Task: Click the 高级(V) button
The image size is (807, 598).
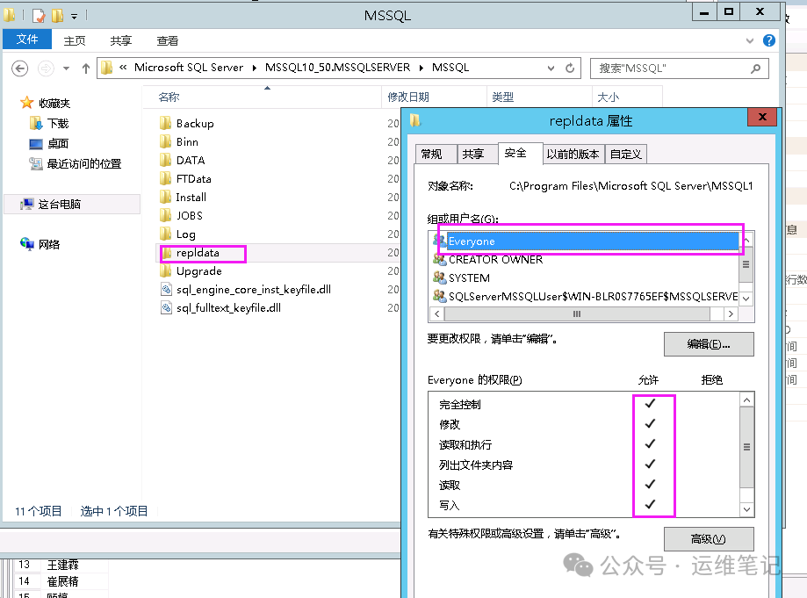Action: click(708, 539)
